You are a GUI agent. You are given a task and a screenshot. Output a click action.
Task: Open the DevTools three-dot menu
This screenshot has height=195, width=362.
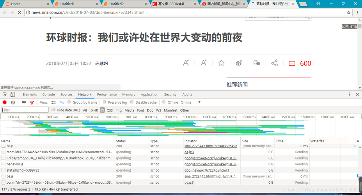point(349,94)
